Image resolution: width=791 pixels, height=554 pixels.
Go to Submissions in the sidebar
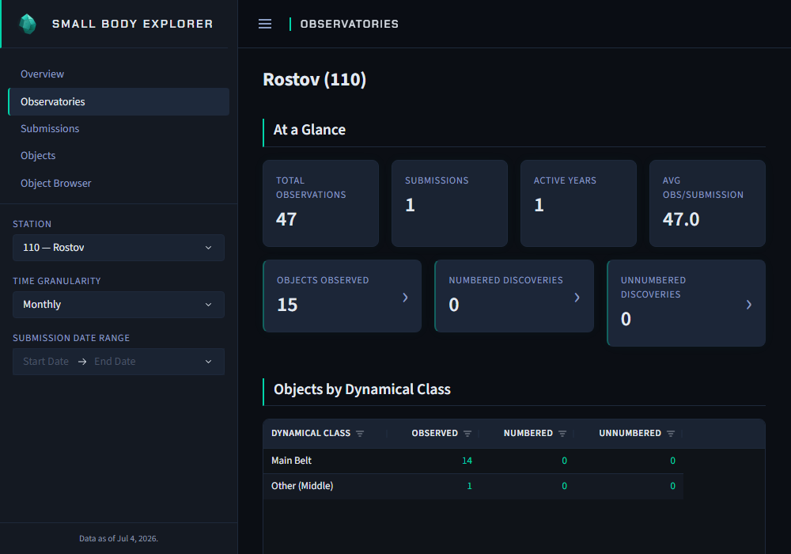[50, 129]
